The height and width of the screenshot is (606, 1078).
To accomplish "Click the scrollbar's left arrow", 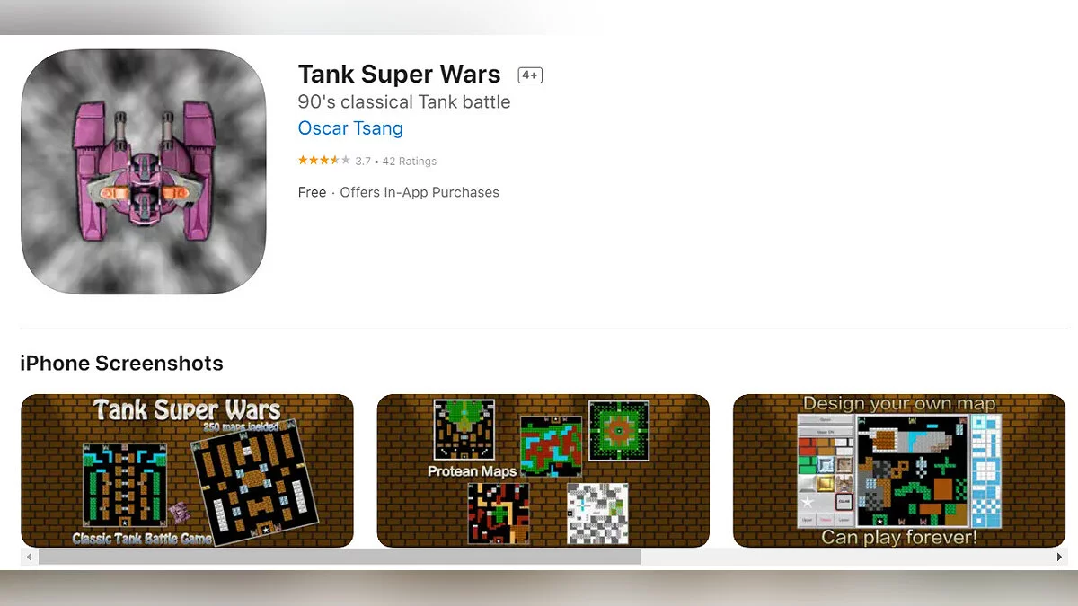I will tap(30, 558).
